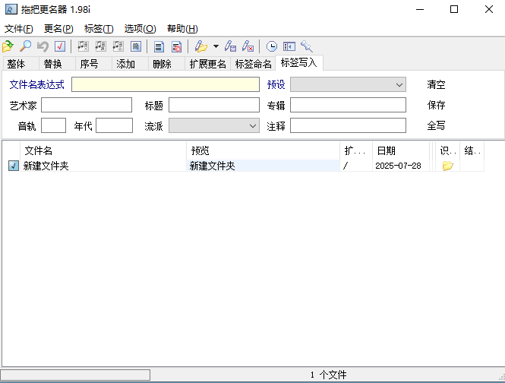This screenshot has height=383, width=505.
Task: Sort by the 文件名 column header
Action: tap(103, 150)
